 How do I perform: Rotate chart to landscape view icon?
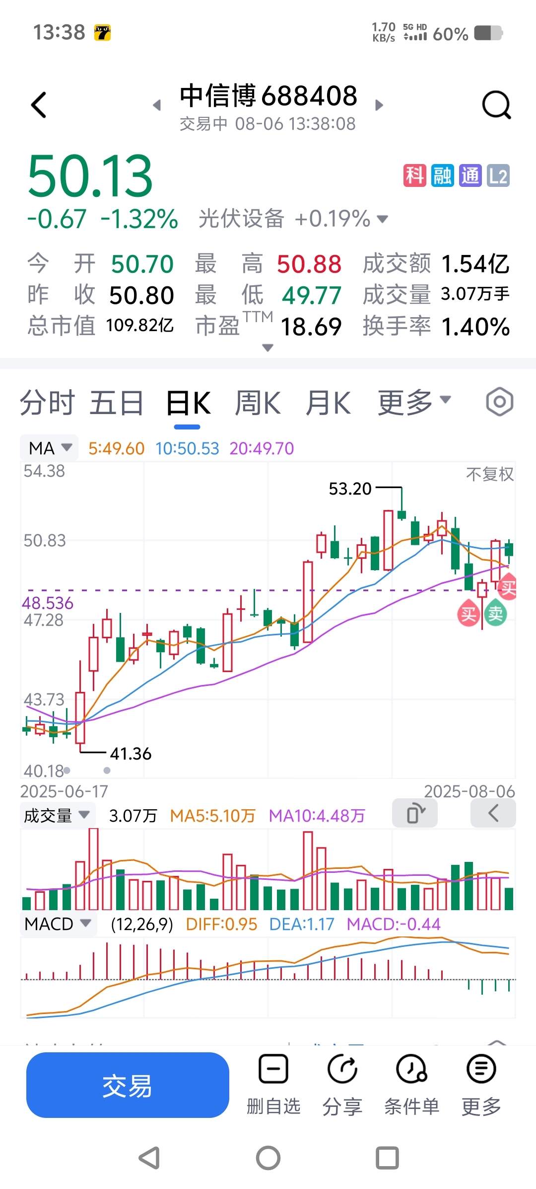click(x=415, y=814)
